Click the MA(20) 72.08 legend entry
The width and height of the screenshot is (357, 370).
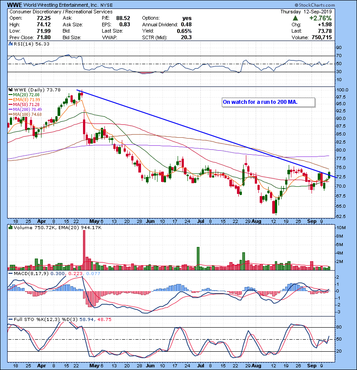(x=24, y=95)
